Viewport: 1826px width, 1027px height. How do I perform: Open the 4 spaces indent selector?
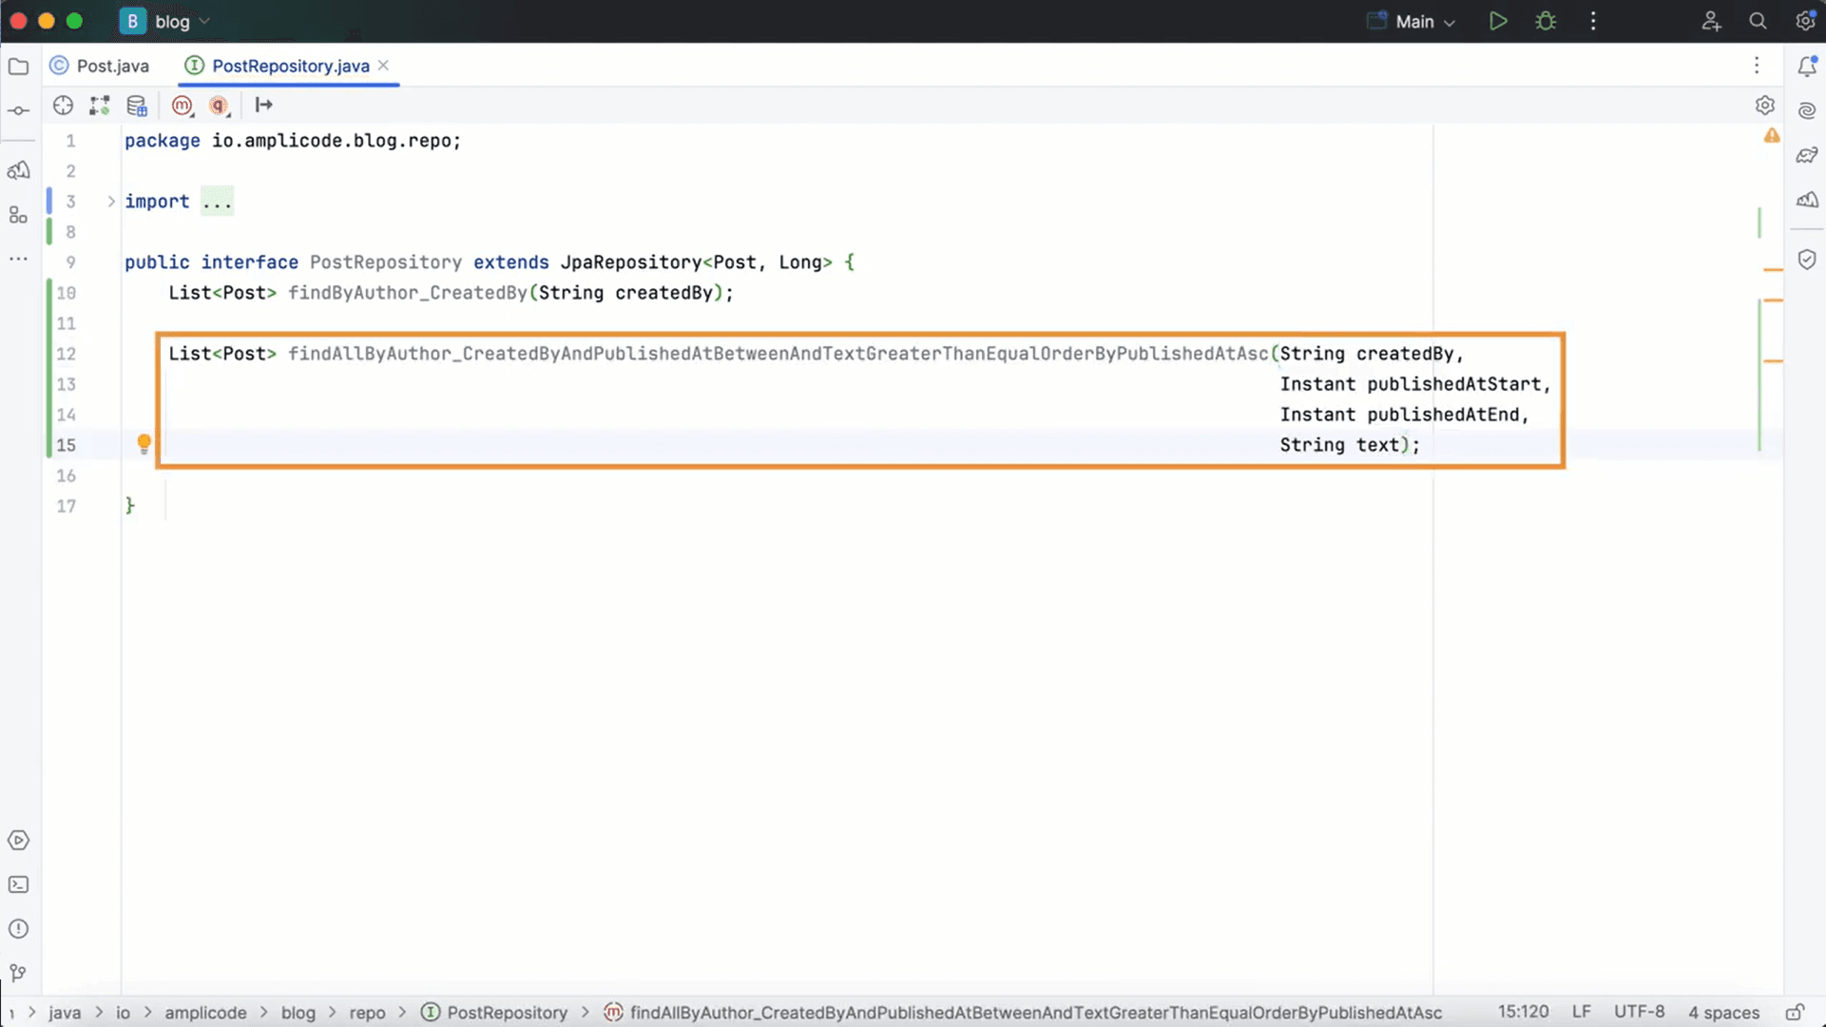1724,1012
